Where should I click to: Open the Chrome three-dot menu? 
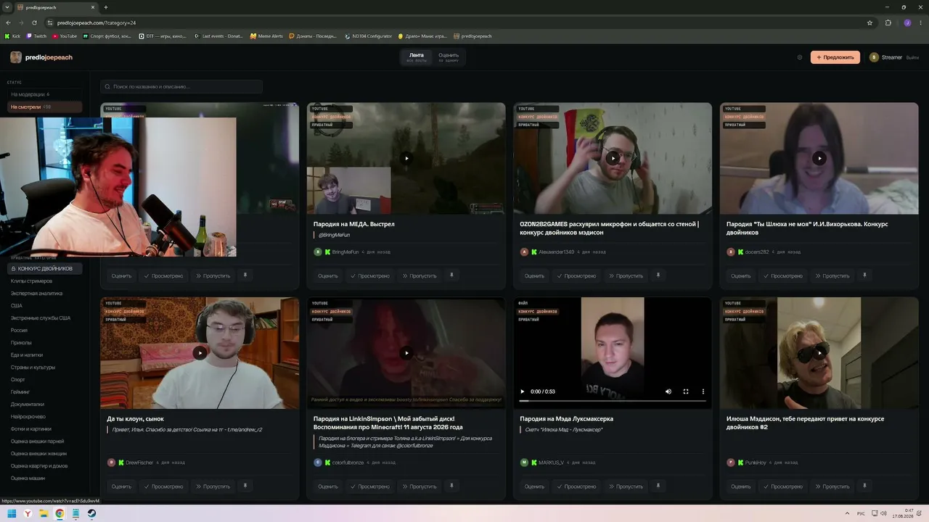920,22
